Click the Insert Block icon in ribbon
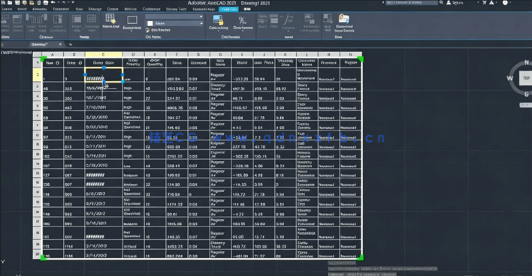This screenshot has height=276, width=532. 262,19
